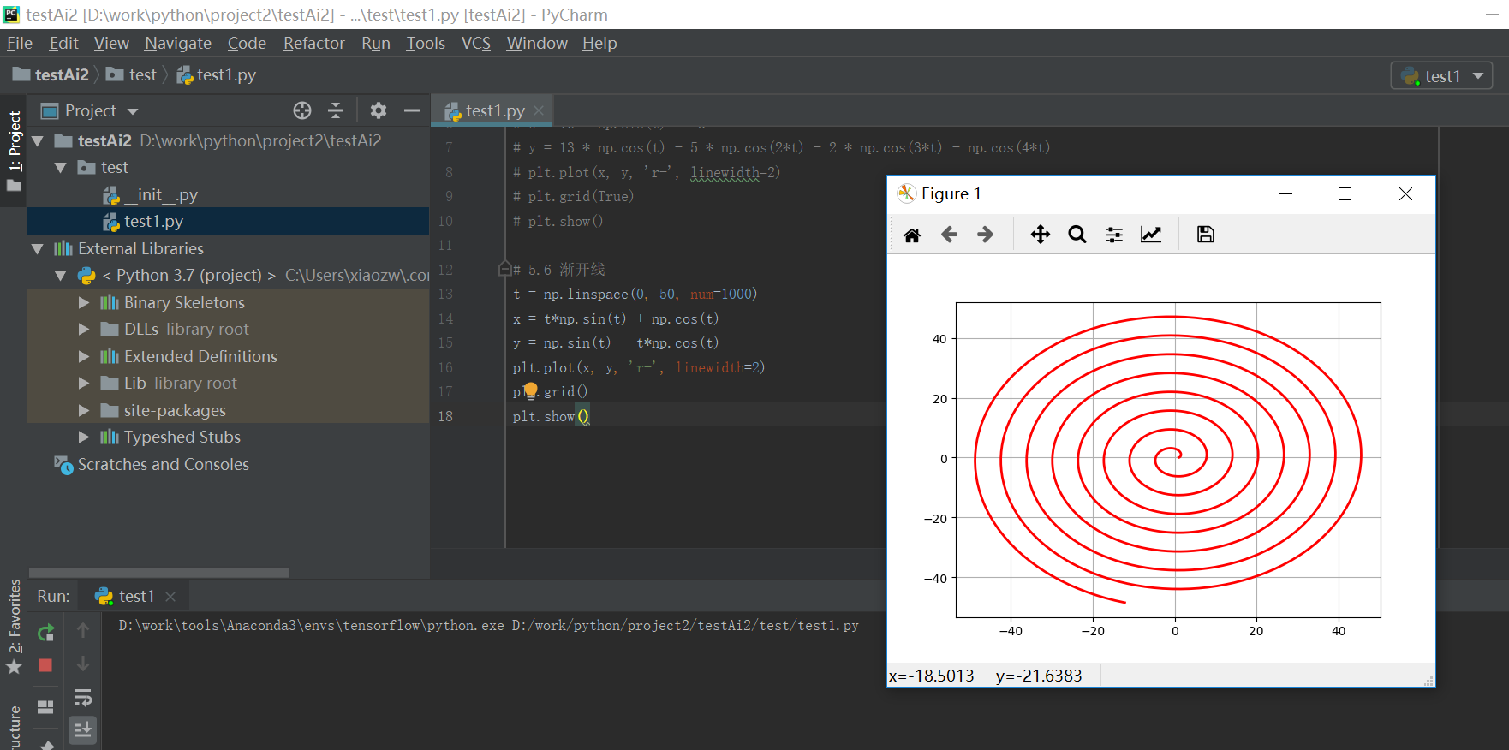Open the Help menu
Image resolution: width=1509 pixels, height=750 pixels.
pyautogui.click(x=599, y=43)
